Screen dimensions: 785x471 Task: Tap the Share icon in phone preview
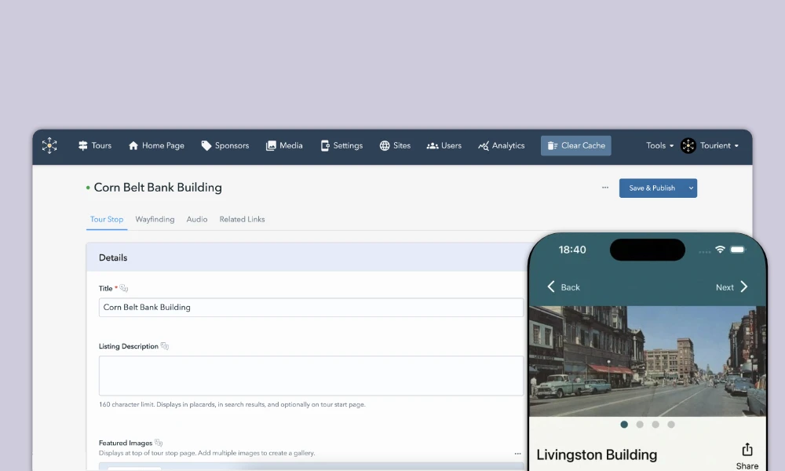(x=747, y=450)
